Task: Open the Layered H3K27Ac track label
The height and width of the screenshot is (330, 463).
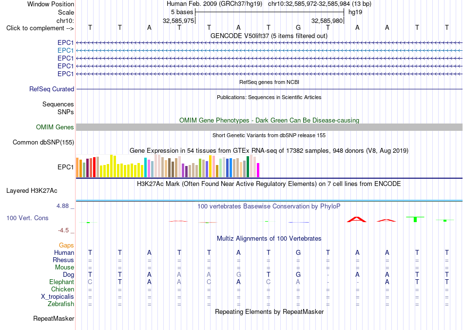Action: pos(32,191)
